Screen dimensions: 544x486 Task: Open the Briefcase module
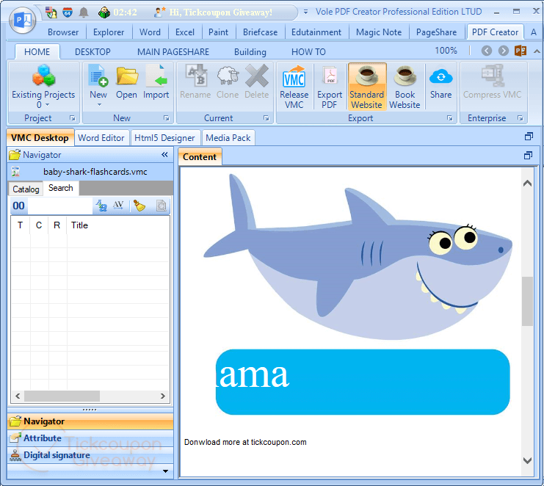click(260, 32)
